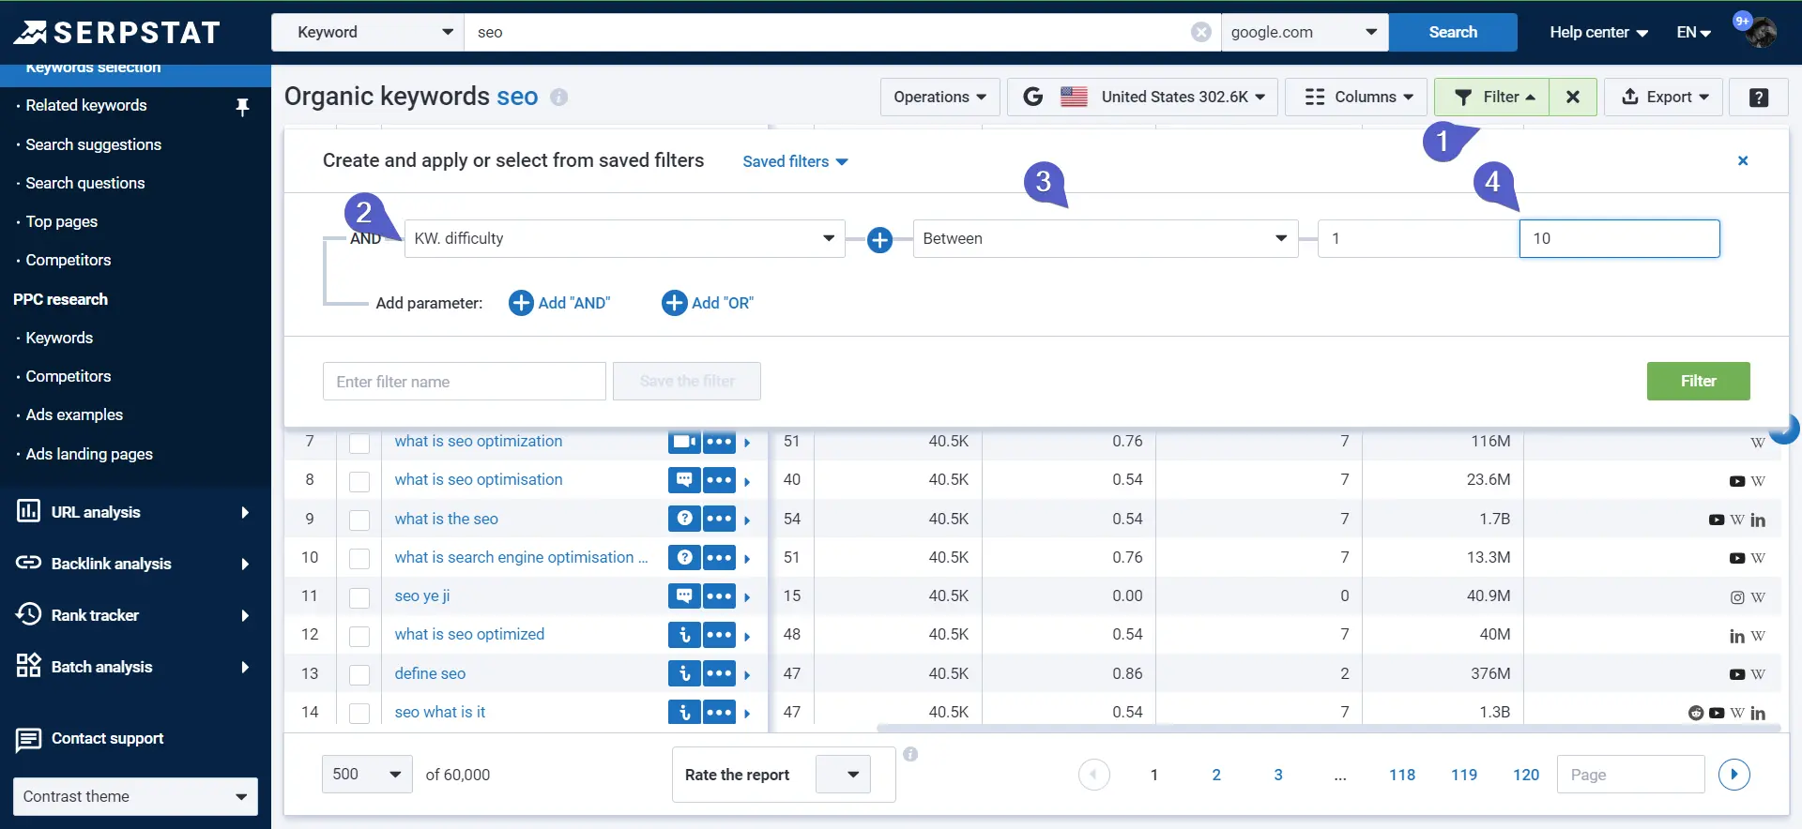Change the 500 rows per page dropdown
The width and height of the screenshot is (1802, 829).
coord(367,774)
